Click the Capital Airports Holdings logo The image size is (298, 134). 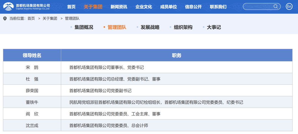pyautogui.click(x=26, y=7)
